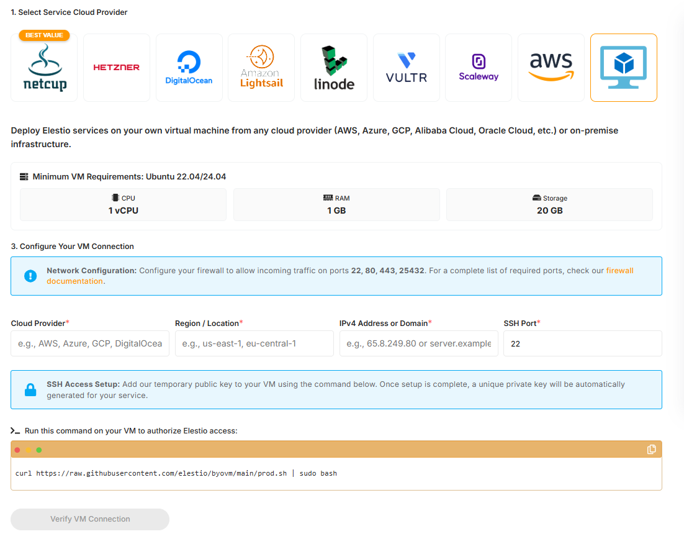This screenshot has width=684, height=539.
Task: Click the BEST VALUE badge on netcup
Action: click(45, 35)
